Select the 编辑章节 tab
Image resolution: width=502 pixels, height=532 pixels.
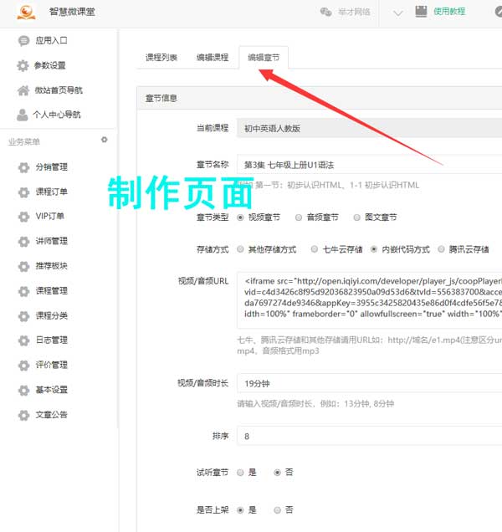(264, 58)
